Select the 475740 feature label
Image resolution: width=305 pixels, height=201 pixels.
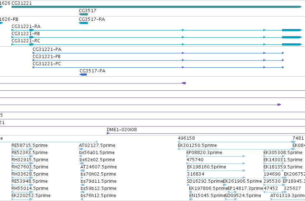(x=195, y=160)
